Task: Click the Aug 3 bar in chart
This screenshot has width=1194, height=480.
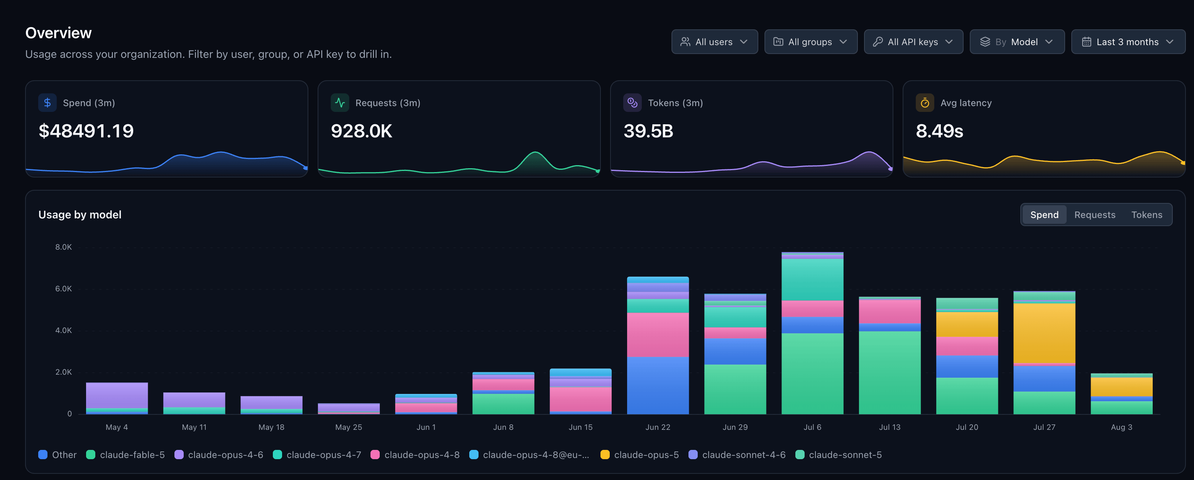Action: coord(1122,394)
